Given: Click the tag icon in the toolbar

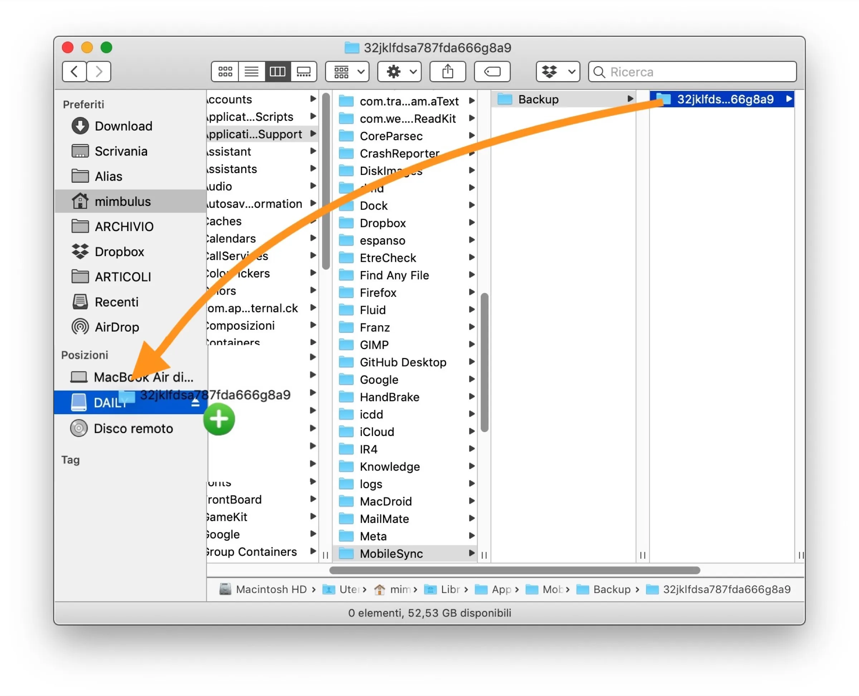Looking at the screenshot, I should [492, 72].
